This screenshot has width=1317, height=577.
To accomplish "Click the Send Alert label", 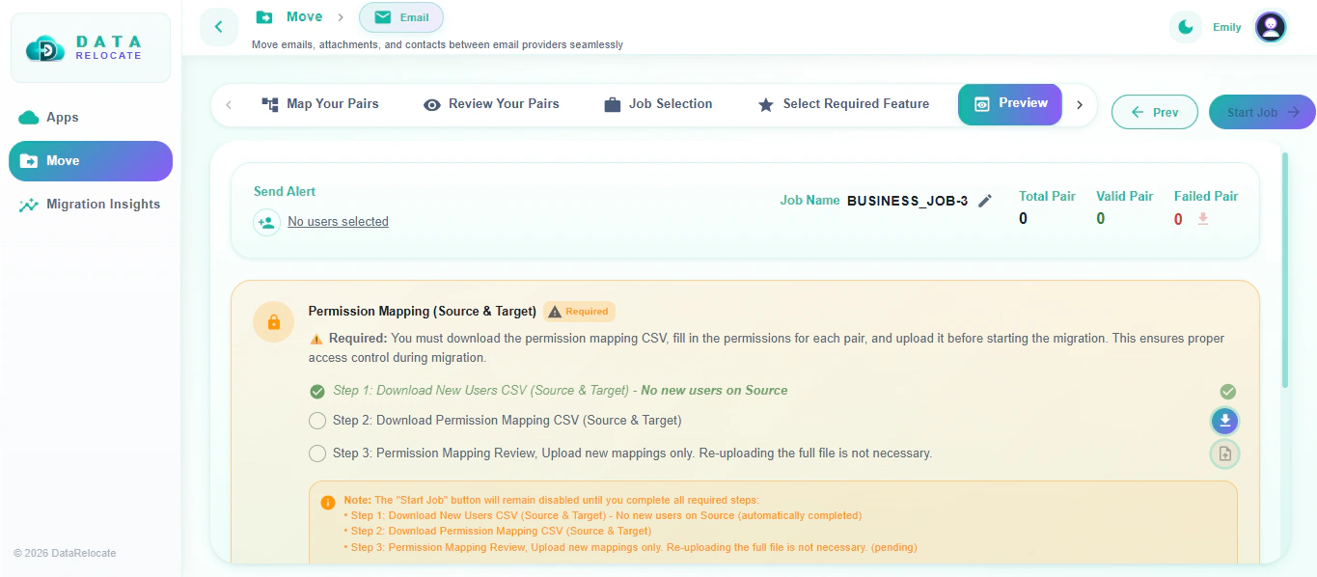I will [x=285, y=192].
